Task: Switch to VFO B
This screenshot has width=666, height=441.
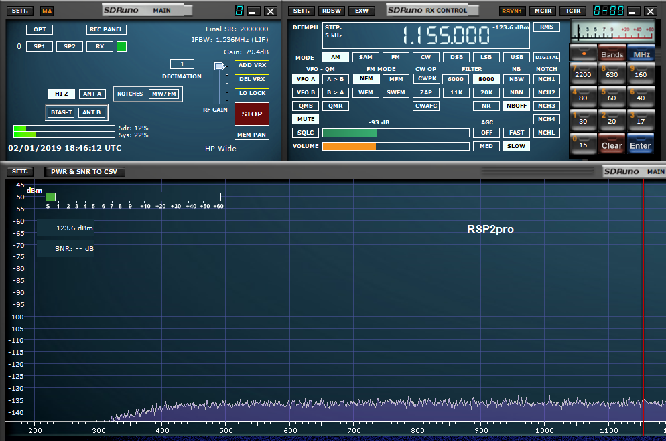Action: (x=306, y=92)
